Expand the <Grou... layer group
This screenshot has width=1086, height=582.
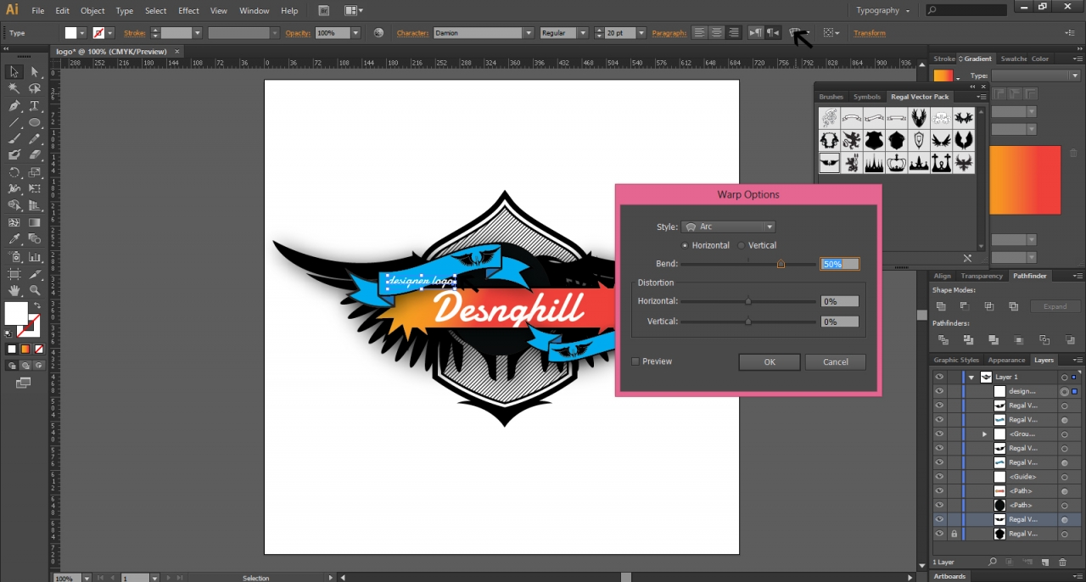pos(984,434)
